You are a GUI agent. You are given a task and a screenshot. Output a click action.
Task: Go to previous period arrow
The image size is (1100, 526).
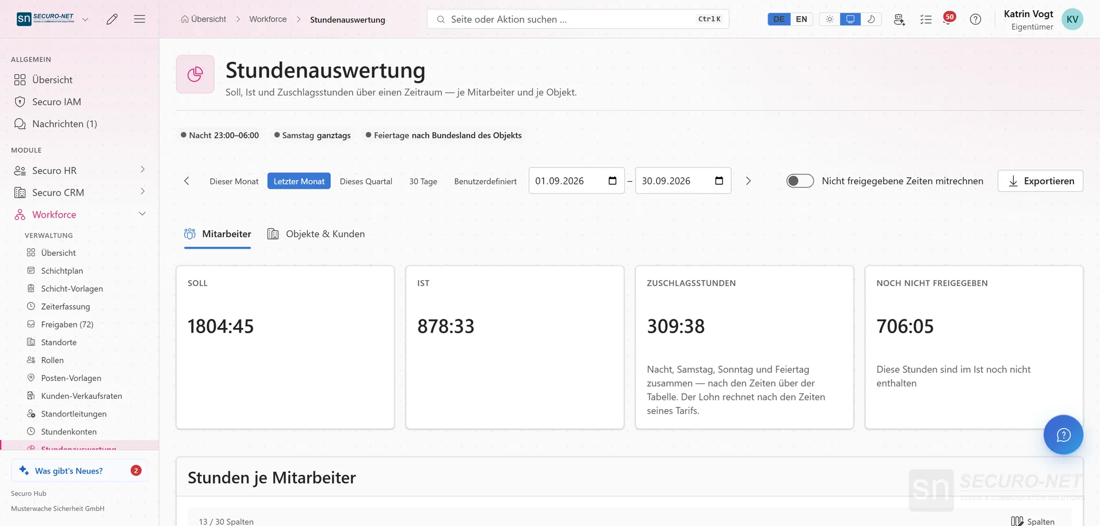(186, 181)
